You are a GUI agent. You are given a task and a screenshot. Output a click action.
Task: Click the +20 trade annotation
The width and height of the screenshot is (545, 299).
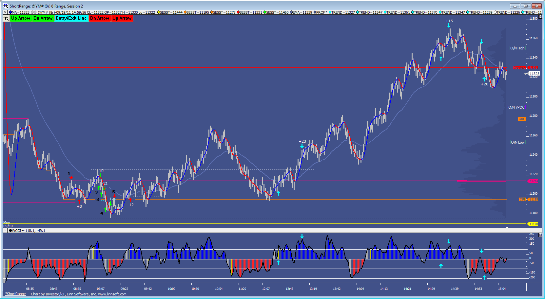click(x=484, y=84)
